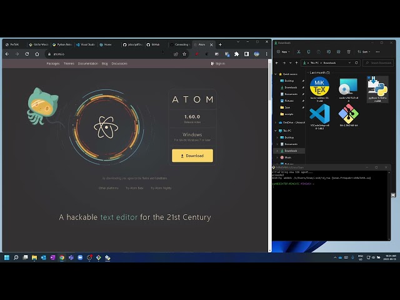This screenshot has height=300, width=400.
Task: Go back in File Explorer
Action: point(277,62)
